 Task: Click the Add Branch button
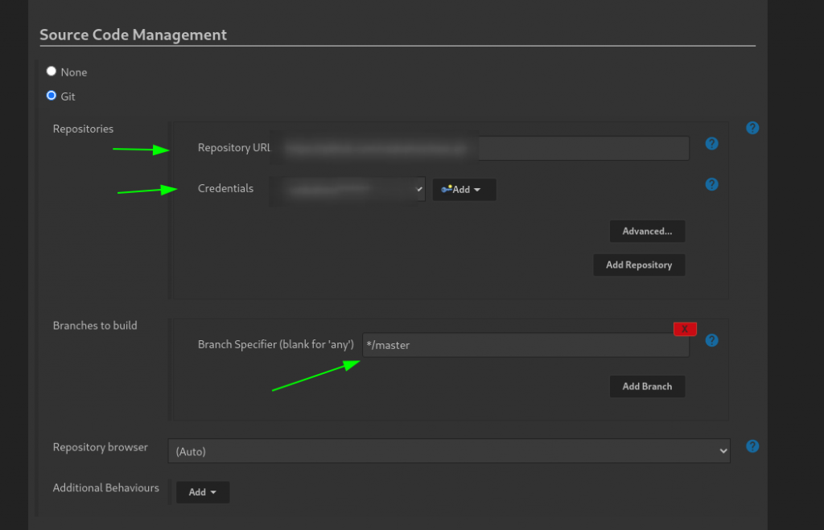coord(647,386)
